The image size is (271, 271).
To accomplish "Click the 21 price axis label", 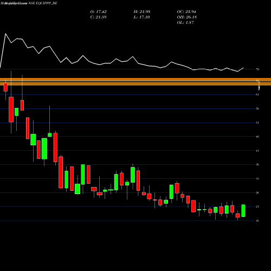I will 257,207.
